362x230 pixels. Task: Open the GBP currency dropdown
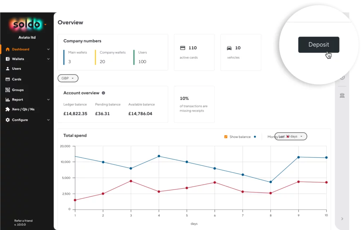point(68,78)
